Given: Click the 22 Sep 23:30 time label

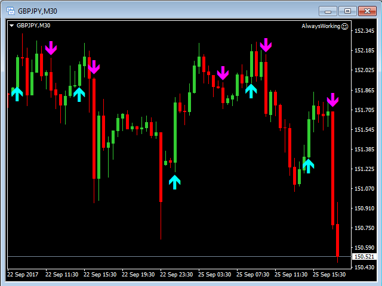Looking at the screenshot, I should point(177,275).
